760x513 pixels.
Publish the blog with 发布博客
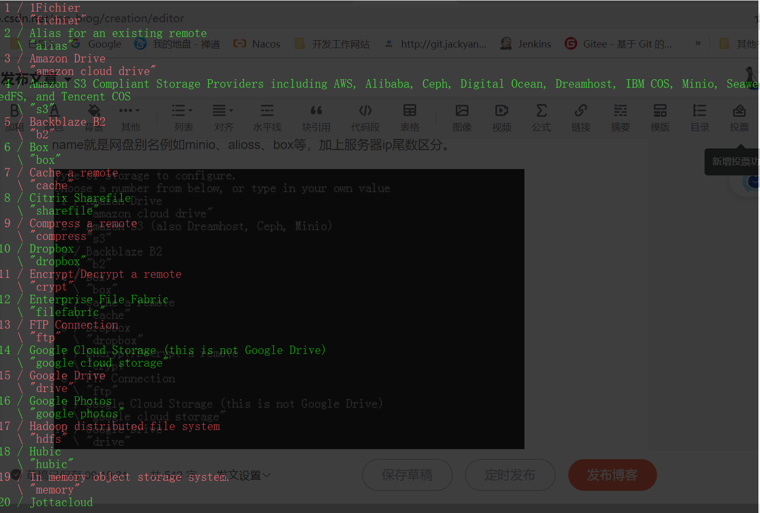(x=612, y=475)
